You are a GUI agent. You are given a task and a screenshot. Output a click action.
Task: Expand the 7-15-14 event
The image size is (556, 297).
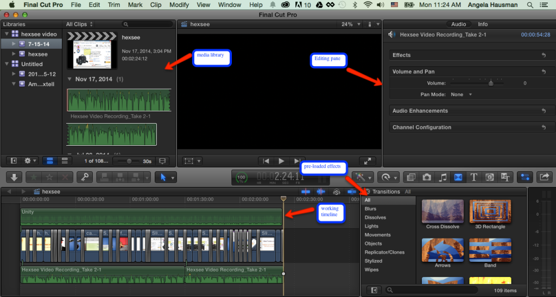click(14, 44)
